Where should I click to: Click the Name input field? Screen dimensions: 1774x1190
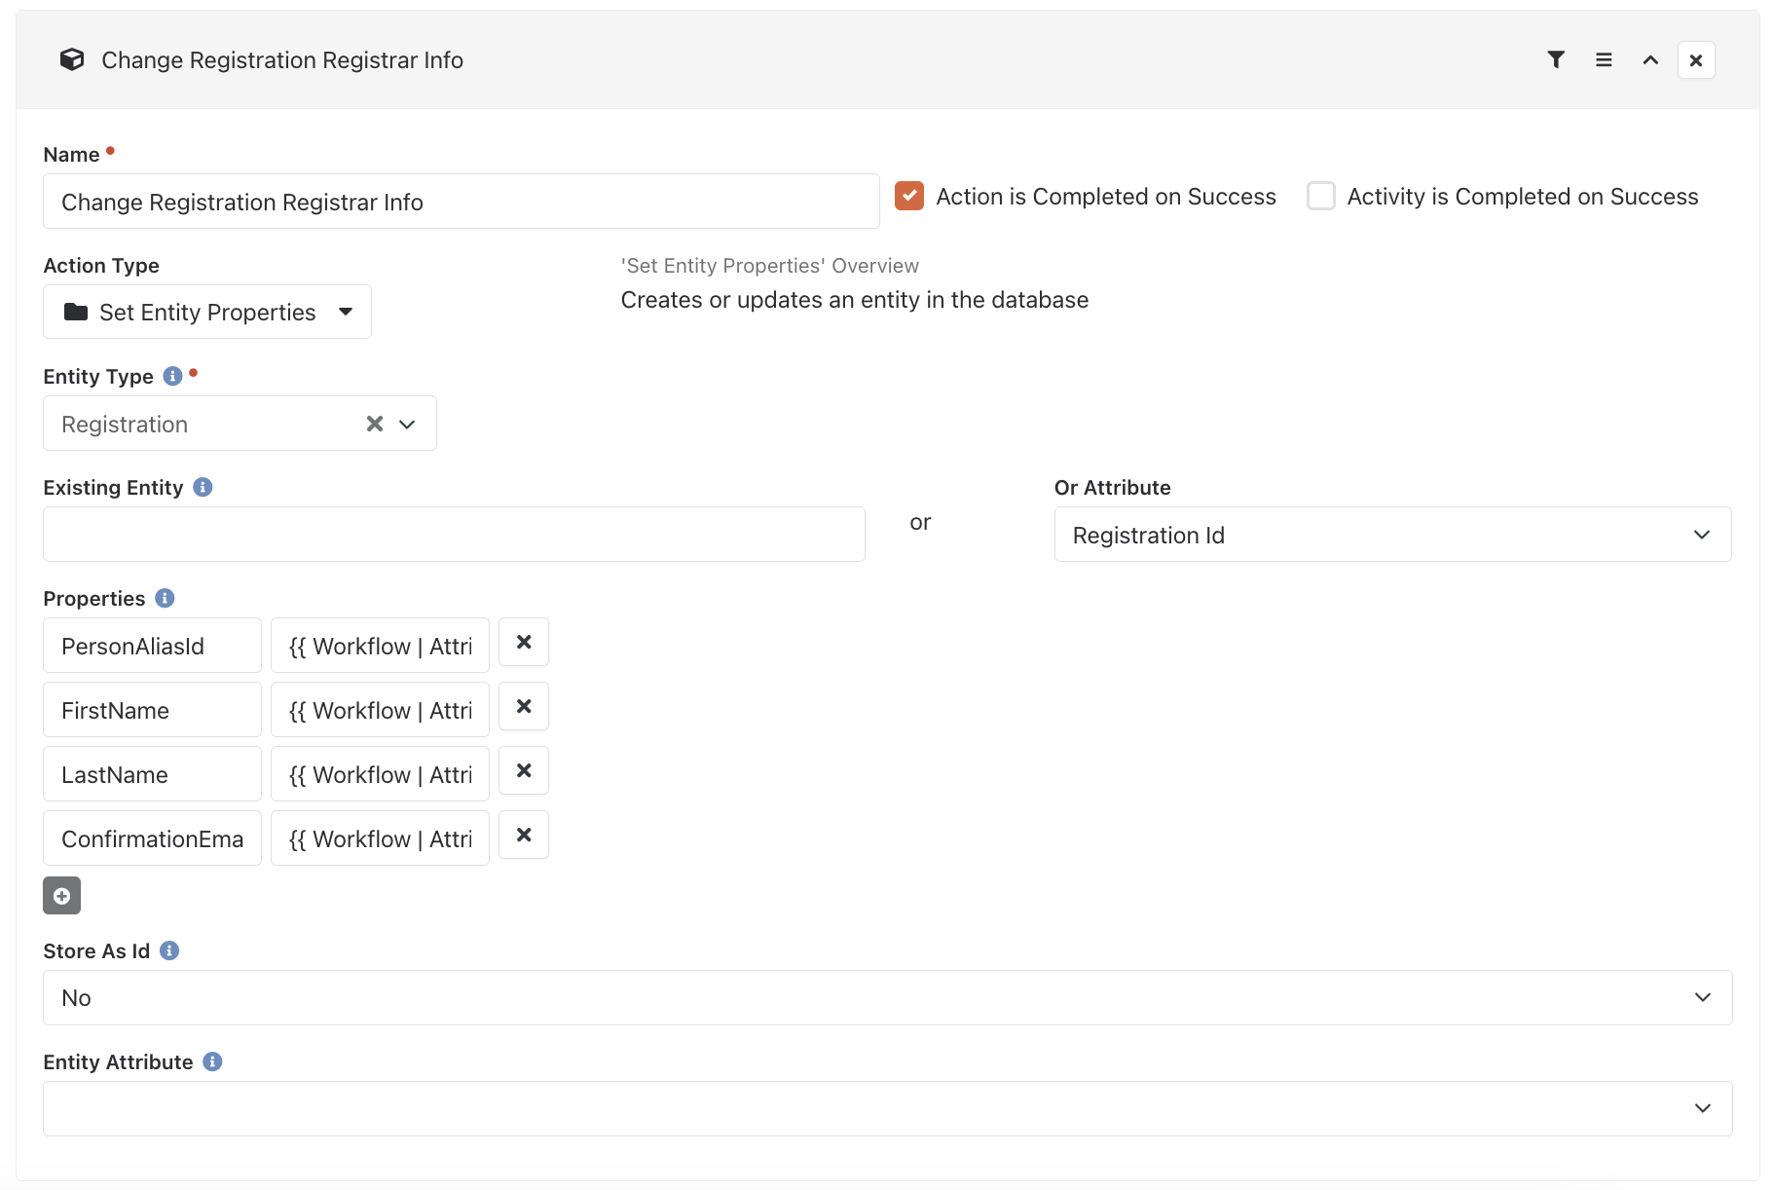pos(462,202)
